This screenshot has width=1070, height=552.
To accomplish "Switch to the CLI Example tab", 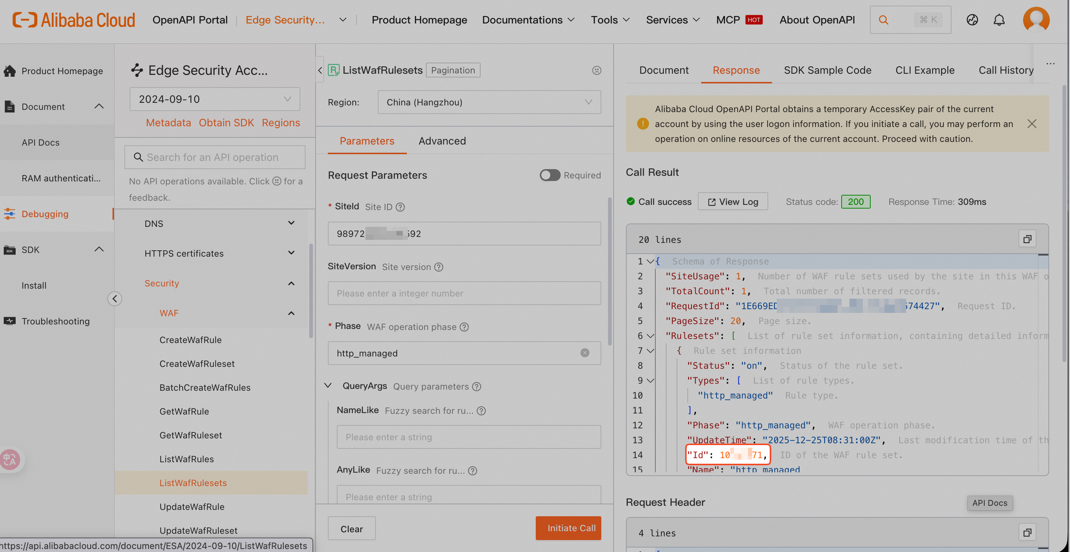I will [925, 70].
